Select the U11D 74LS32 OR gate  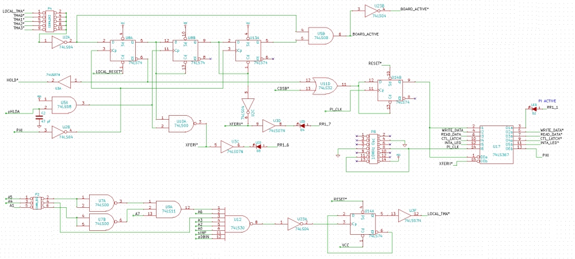pyautogui.click(x=325, y=86)
